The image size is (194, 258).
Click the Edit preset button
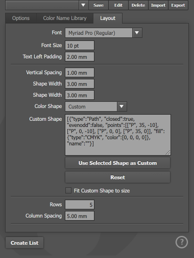click(118, 5)
